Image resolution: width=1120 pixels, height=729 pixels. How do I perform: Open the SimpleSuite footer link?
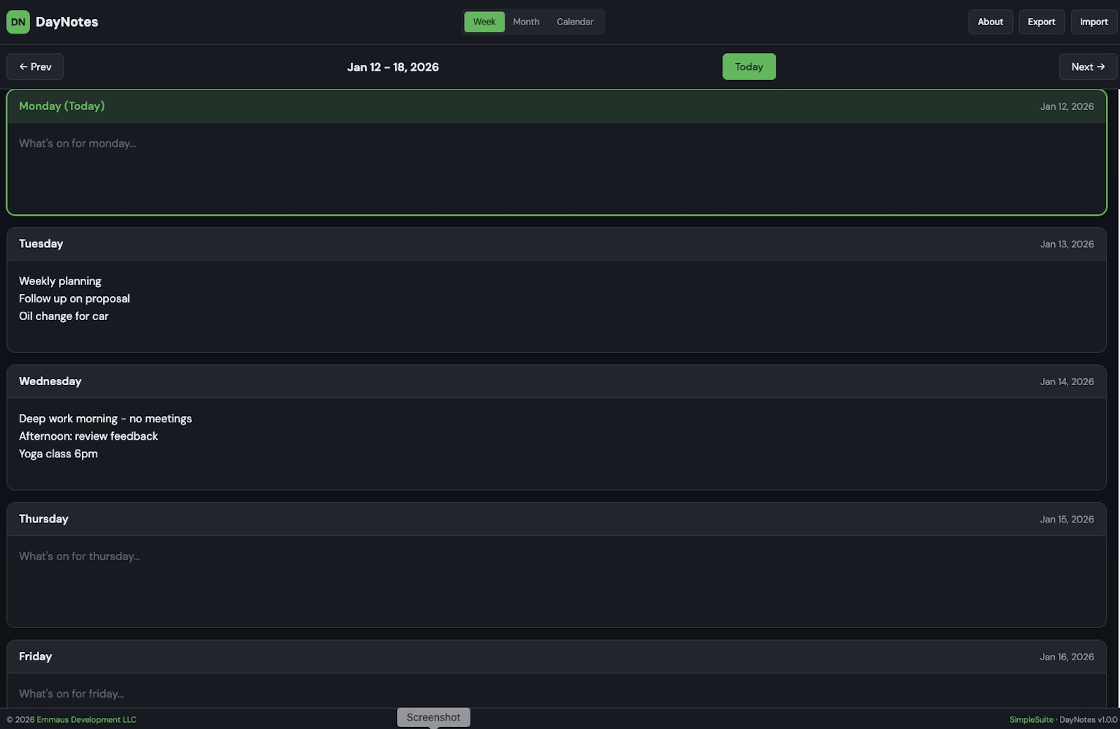click(x=1031, y=719)
